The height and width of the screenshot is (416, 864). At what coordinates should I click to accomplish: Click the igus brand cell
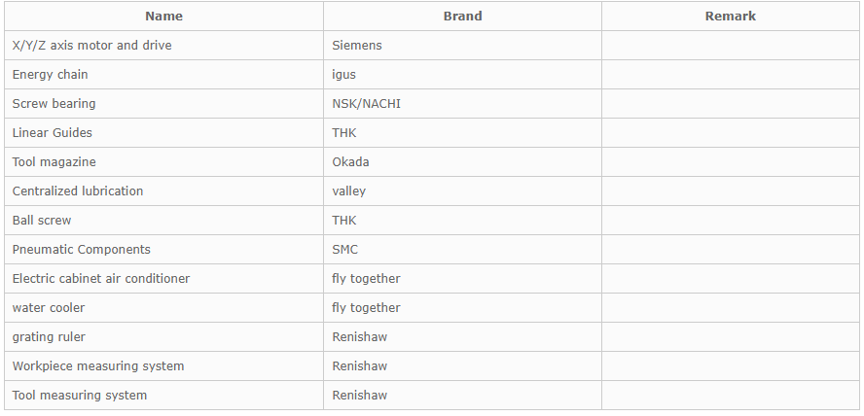[462, 74]
